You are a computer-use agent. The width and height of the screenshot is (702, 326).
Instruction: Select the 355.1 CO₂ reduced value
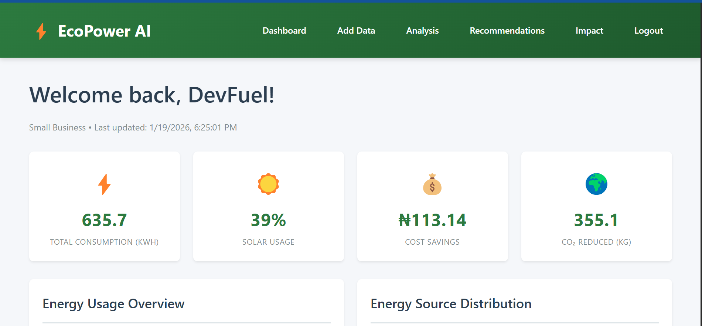(x=596, y=220)
